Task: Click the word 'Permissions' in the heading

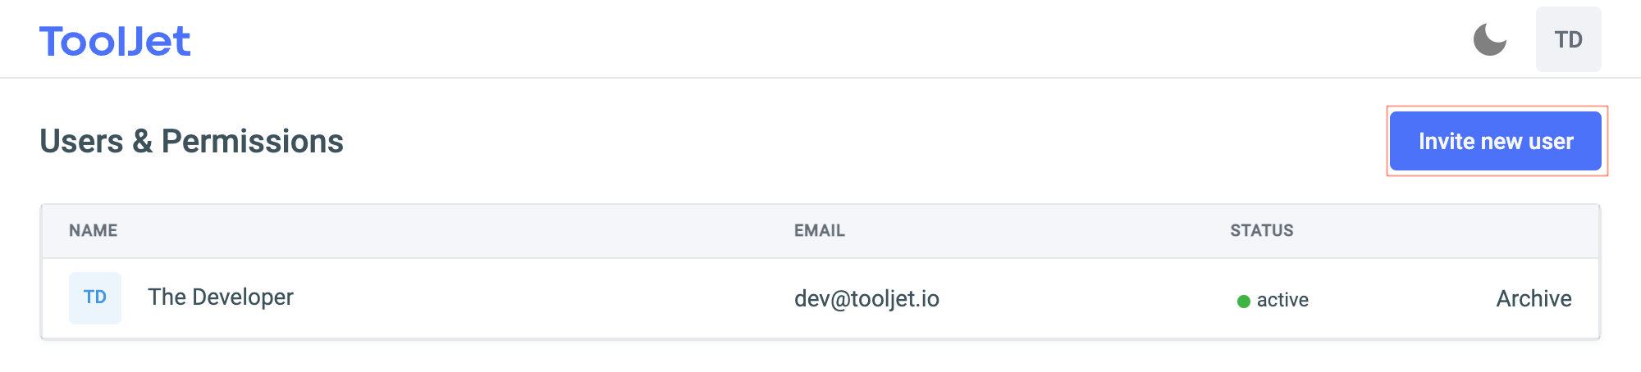Action: click(252, 142)
